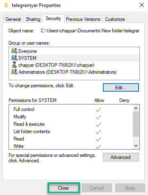Select Administrators (DESKTOP-TN8I2IU\Administrators) entry
This screenshot has height=195, width=148.
coord(67,72)
